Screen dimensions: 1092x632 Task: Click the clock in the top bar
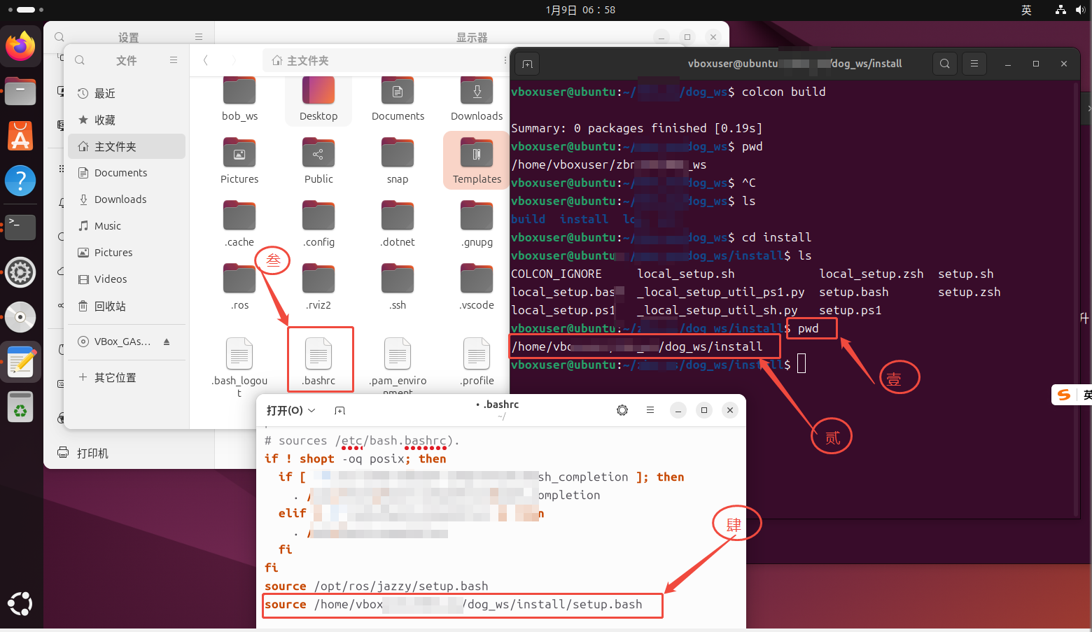pyautogui.click(x=580, y=10)
